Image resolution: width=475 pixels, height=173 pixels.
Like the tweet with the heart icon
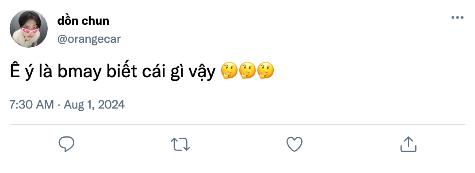point(295,144)
